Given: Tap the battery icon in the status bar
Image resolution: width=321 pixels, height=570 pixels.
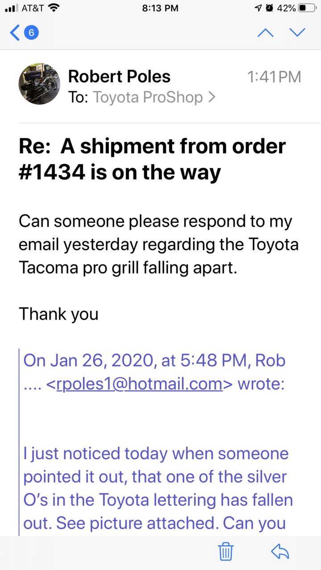Looking at the screenshot, I should pos(307,8).
